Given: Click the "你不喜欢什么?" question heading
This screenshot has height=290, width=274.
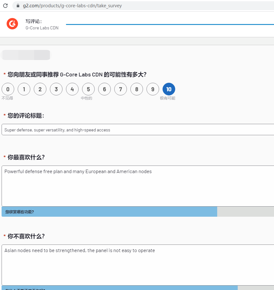Looking at the screenshot, I should (x=26, y=236).
